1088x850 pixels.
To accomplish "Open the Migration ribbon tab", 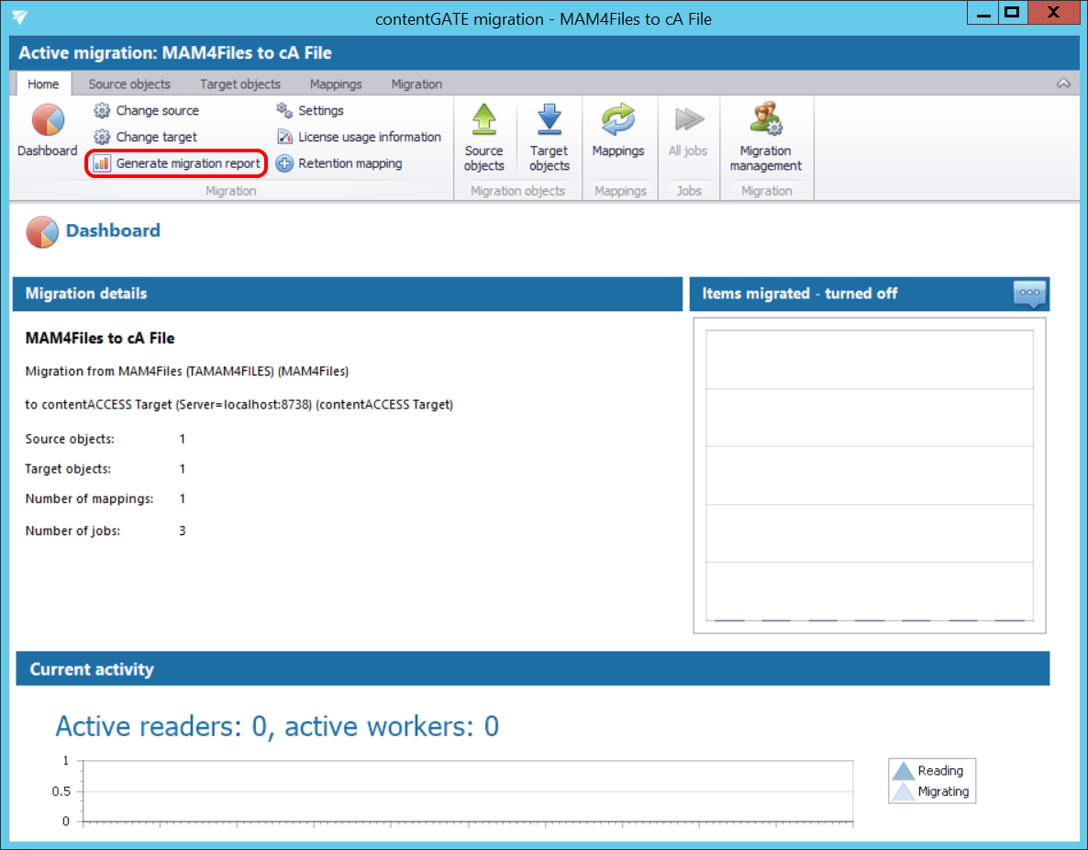I will (x=416, y=84).
